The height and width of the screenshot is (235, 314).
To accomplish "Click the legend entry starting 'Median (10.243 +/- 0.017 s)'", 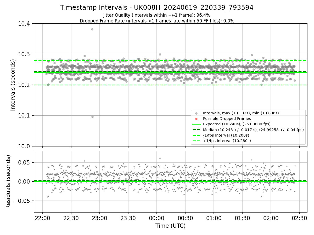I will click(253, 130).
